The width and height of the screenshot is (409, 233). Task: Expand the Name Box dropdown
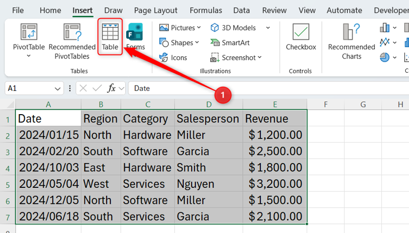click(x=58, y=89)
